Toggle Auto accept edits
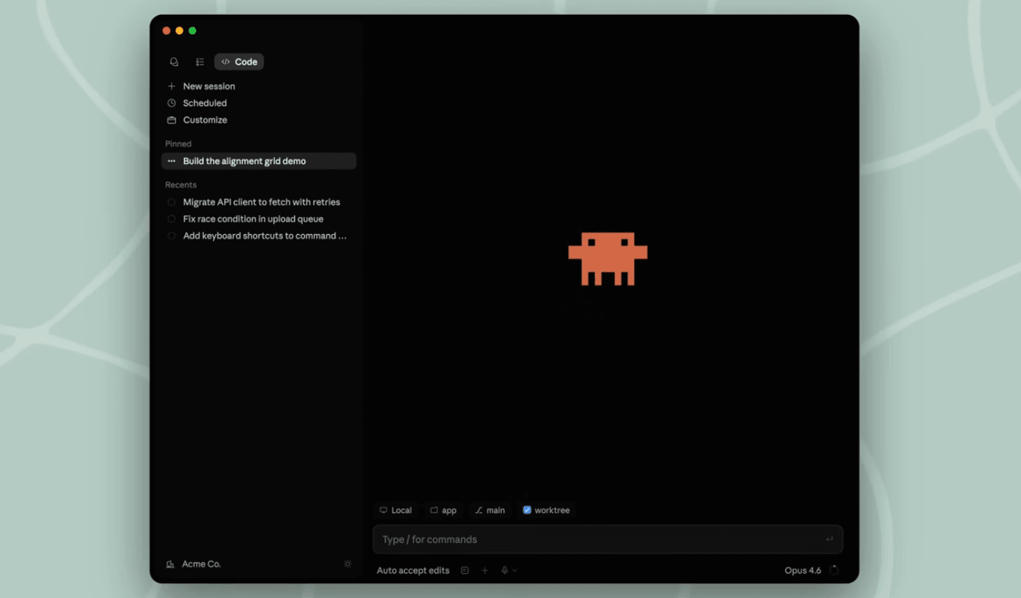Image resolution: width=1021 pixels, height=598 pixels. [412, 570]
